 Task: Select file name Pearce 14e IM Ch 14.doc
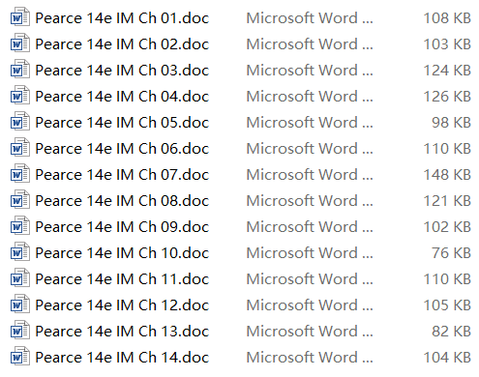pos(122,358)
